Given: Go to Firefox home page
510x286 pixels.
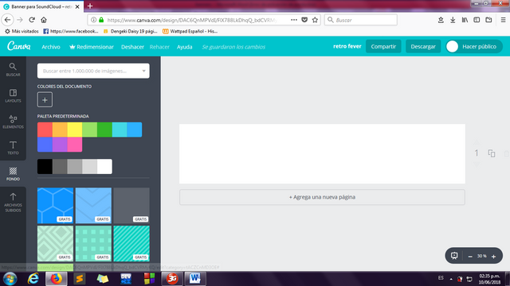Looking at the screenshot, I should pyautogui.click(x=44, y=20).
